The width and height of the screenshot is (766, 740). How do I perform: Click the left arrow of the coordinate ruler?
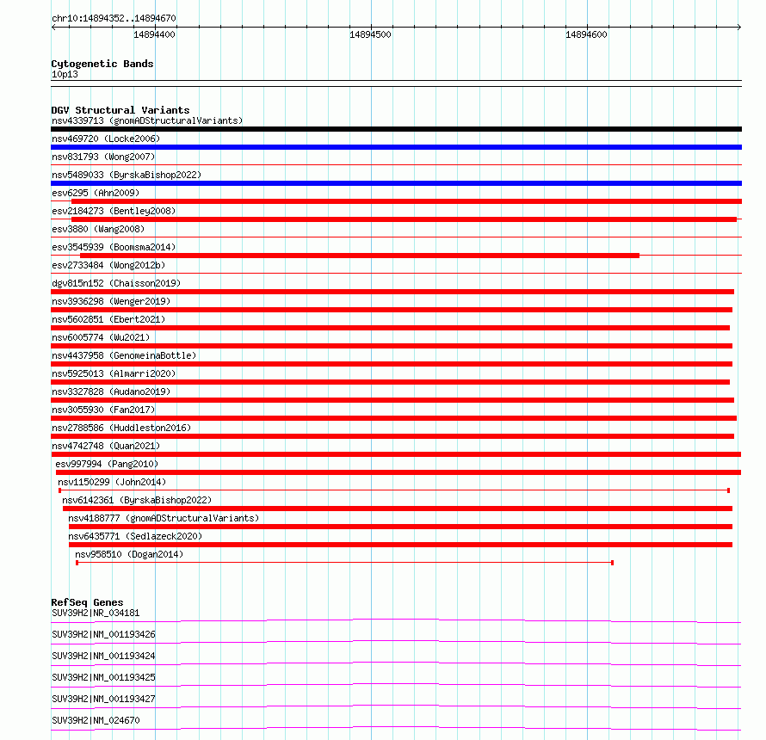[x=53, y=27]
